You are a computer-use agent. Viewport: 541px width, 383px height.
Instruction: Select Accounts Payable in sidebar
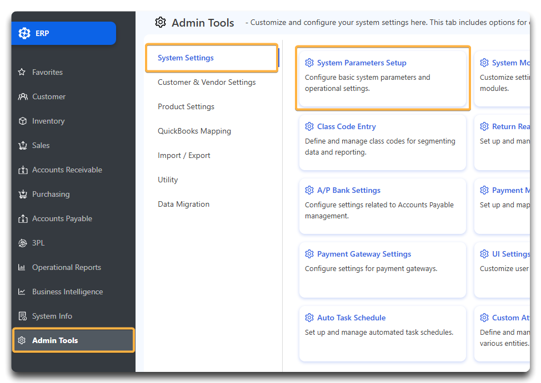(62, 218)
